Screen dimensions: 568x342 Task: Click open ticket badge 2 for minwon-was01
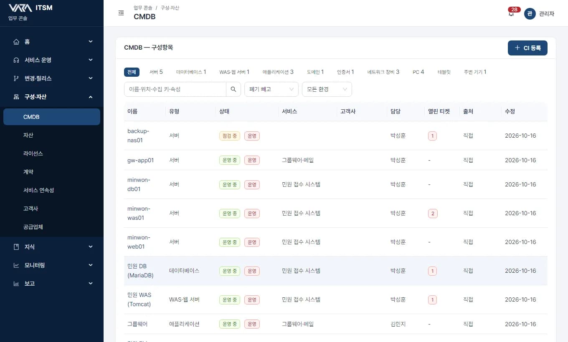(433, 213)
